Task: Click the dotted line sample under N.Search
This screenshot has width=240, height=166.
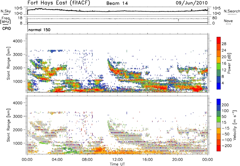Action: pos(232,14)
